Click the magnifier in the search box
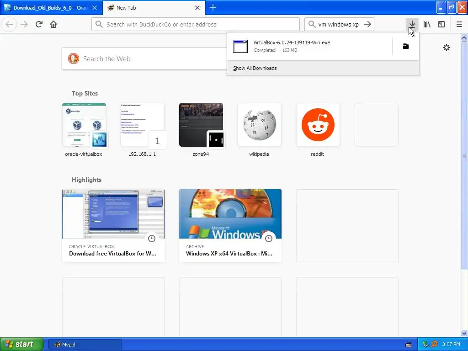 (312, 24)
